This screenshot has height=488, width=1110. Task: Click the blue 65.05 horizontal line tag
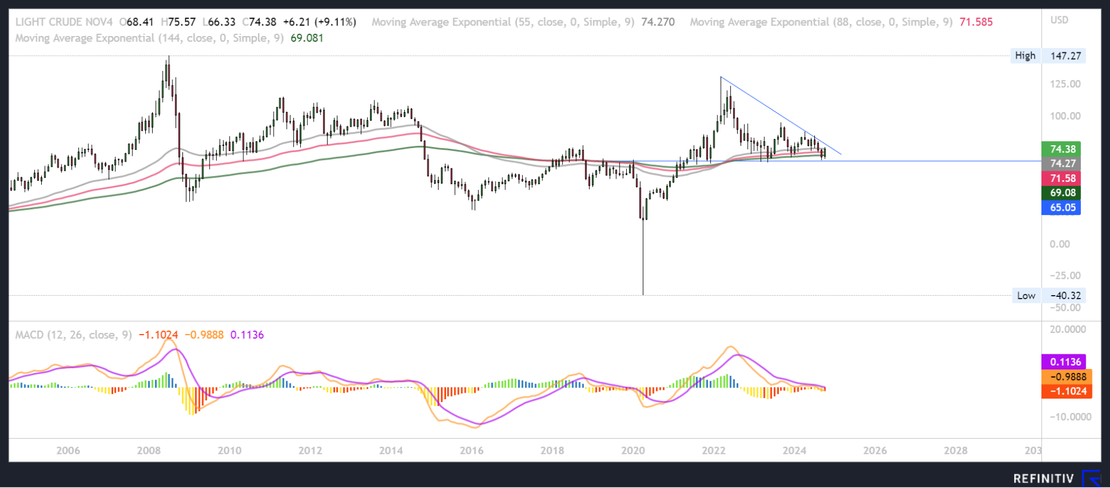click(1062, 207)
